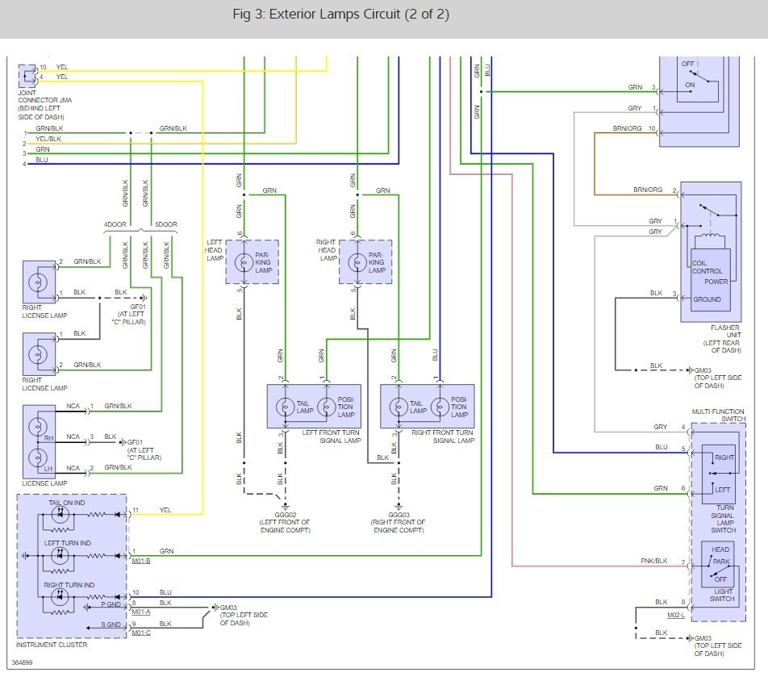Click the Joint Connector JMA symbol
The height and width of the screenshot is (681, 768).
click(27, 76)
